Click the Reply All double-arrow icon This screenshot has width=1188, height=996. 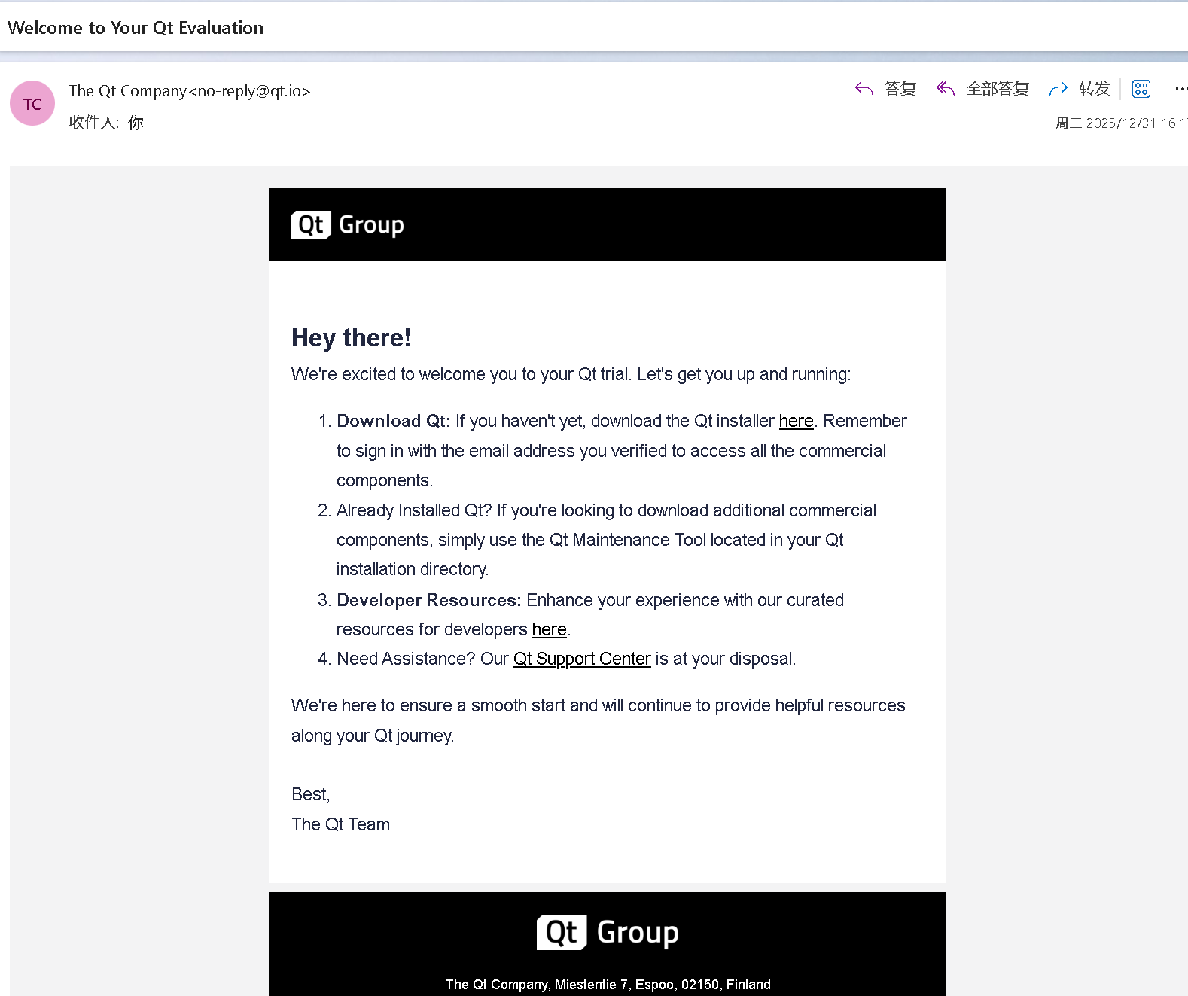coord(946,89)
